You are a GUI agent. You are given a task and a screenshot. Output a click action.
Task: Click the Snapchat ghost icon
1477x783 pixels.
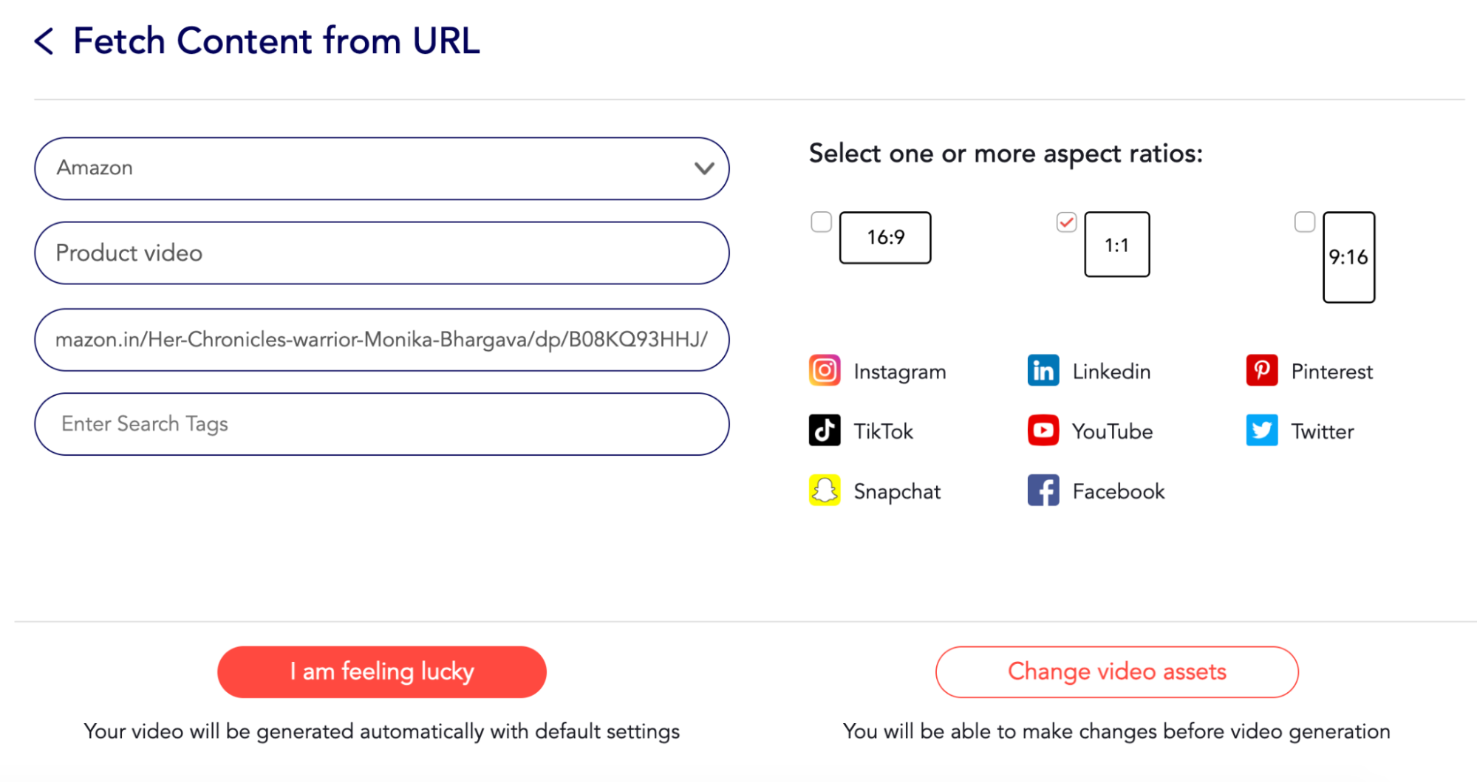click(x=825, y=490)
